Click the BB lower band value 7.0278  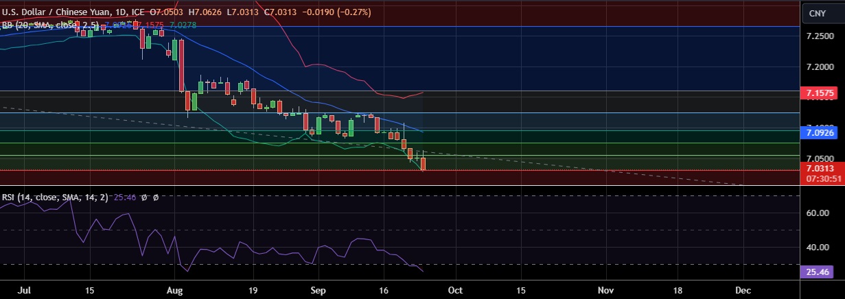click(x=183, y=25)
